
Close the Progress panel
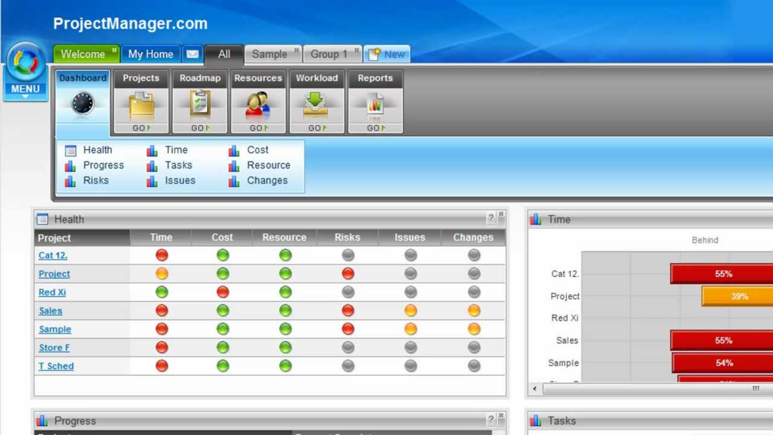point(501,416)
